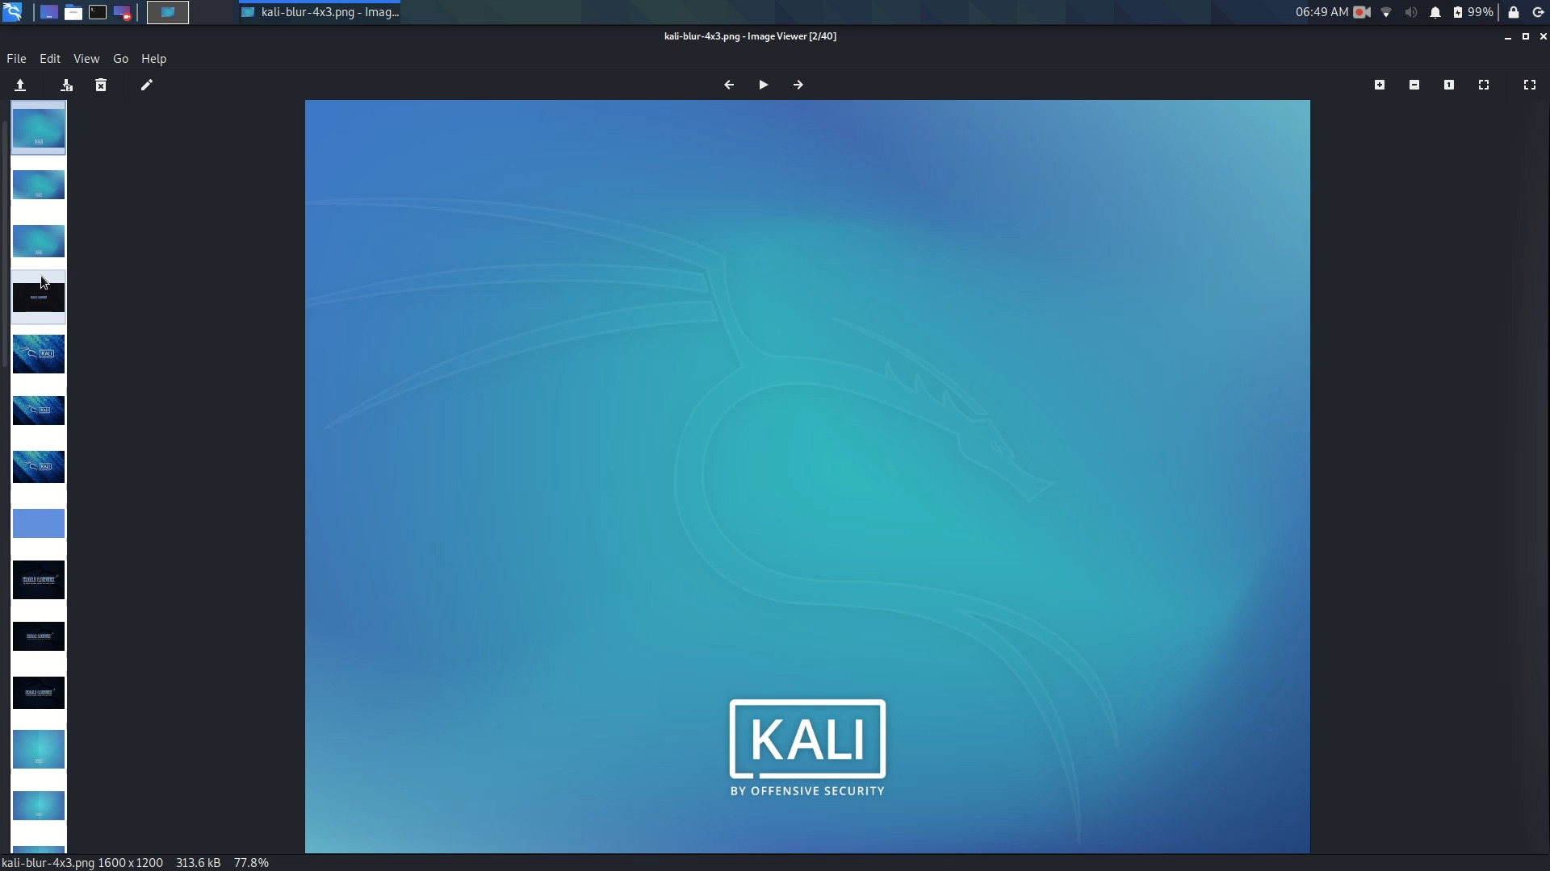Click the 313.6 kB file size text
This screenshot has width=1550, height=871.
tap(198, 863)
